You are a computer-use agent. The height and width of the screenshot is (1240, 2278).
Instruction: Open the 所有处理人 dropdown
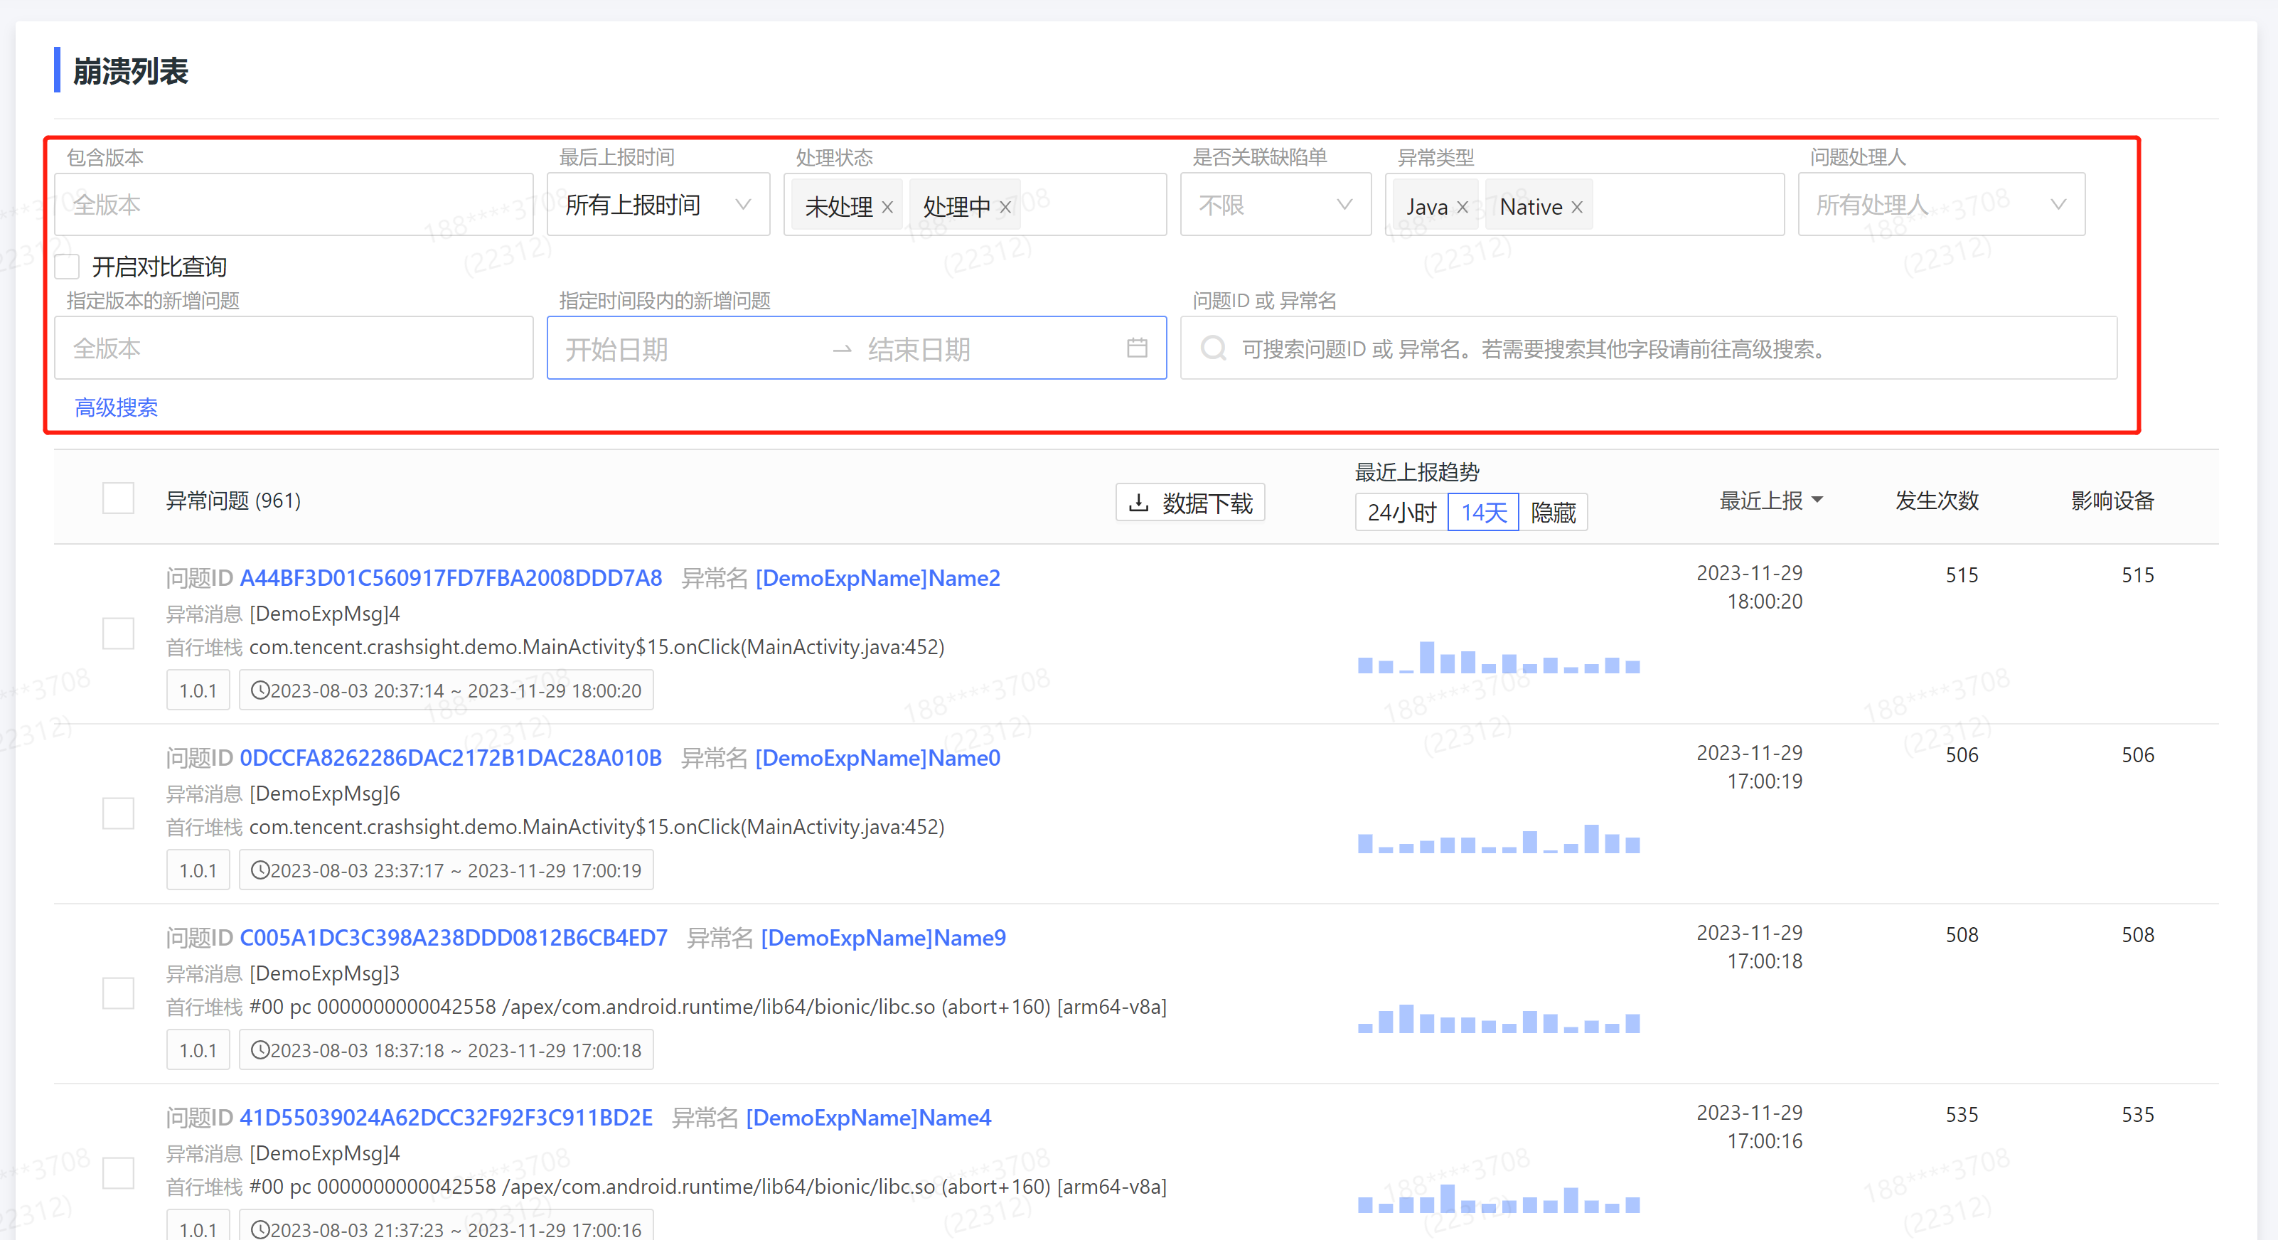[1941, 204]
